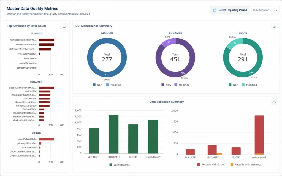Toggle the Records with Warnings legend item
This screenshot has width=282, height=176.
246,164
